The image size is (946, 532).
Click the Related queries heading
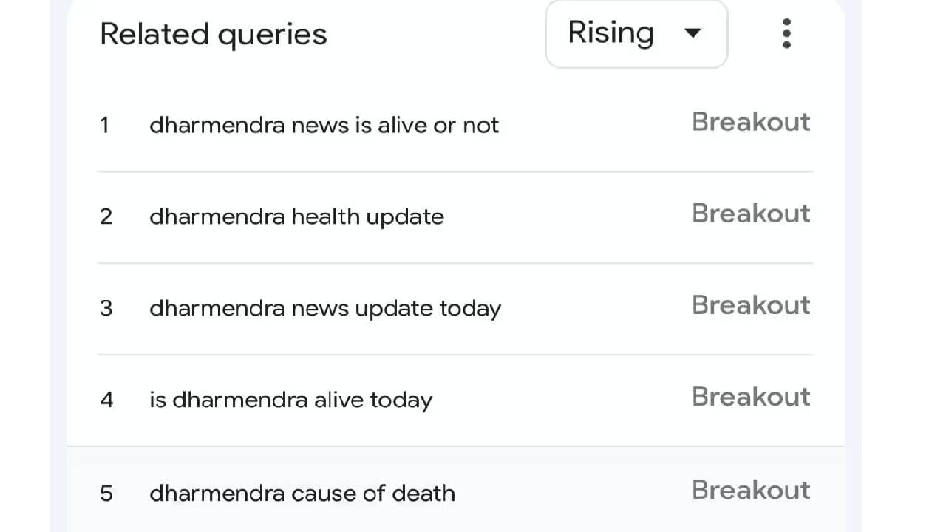point(213,35)
